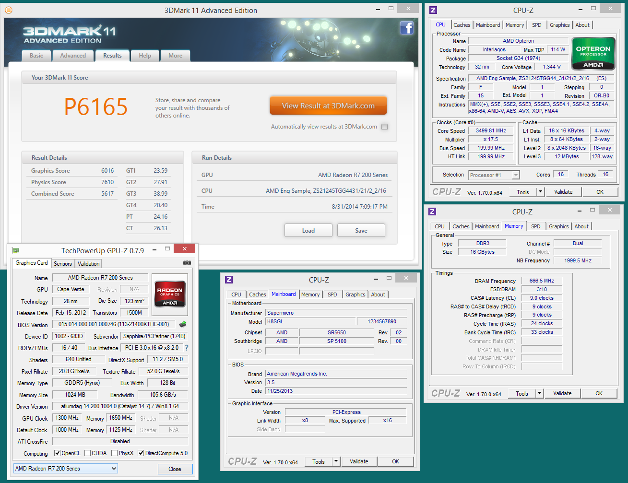Click the 3DMark 11 orange title bar icon
Image resolution: width=628 pixels, height=483 pixels.
[x=9, y=10]
